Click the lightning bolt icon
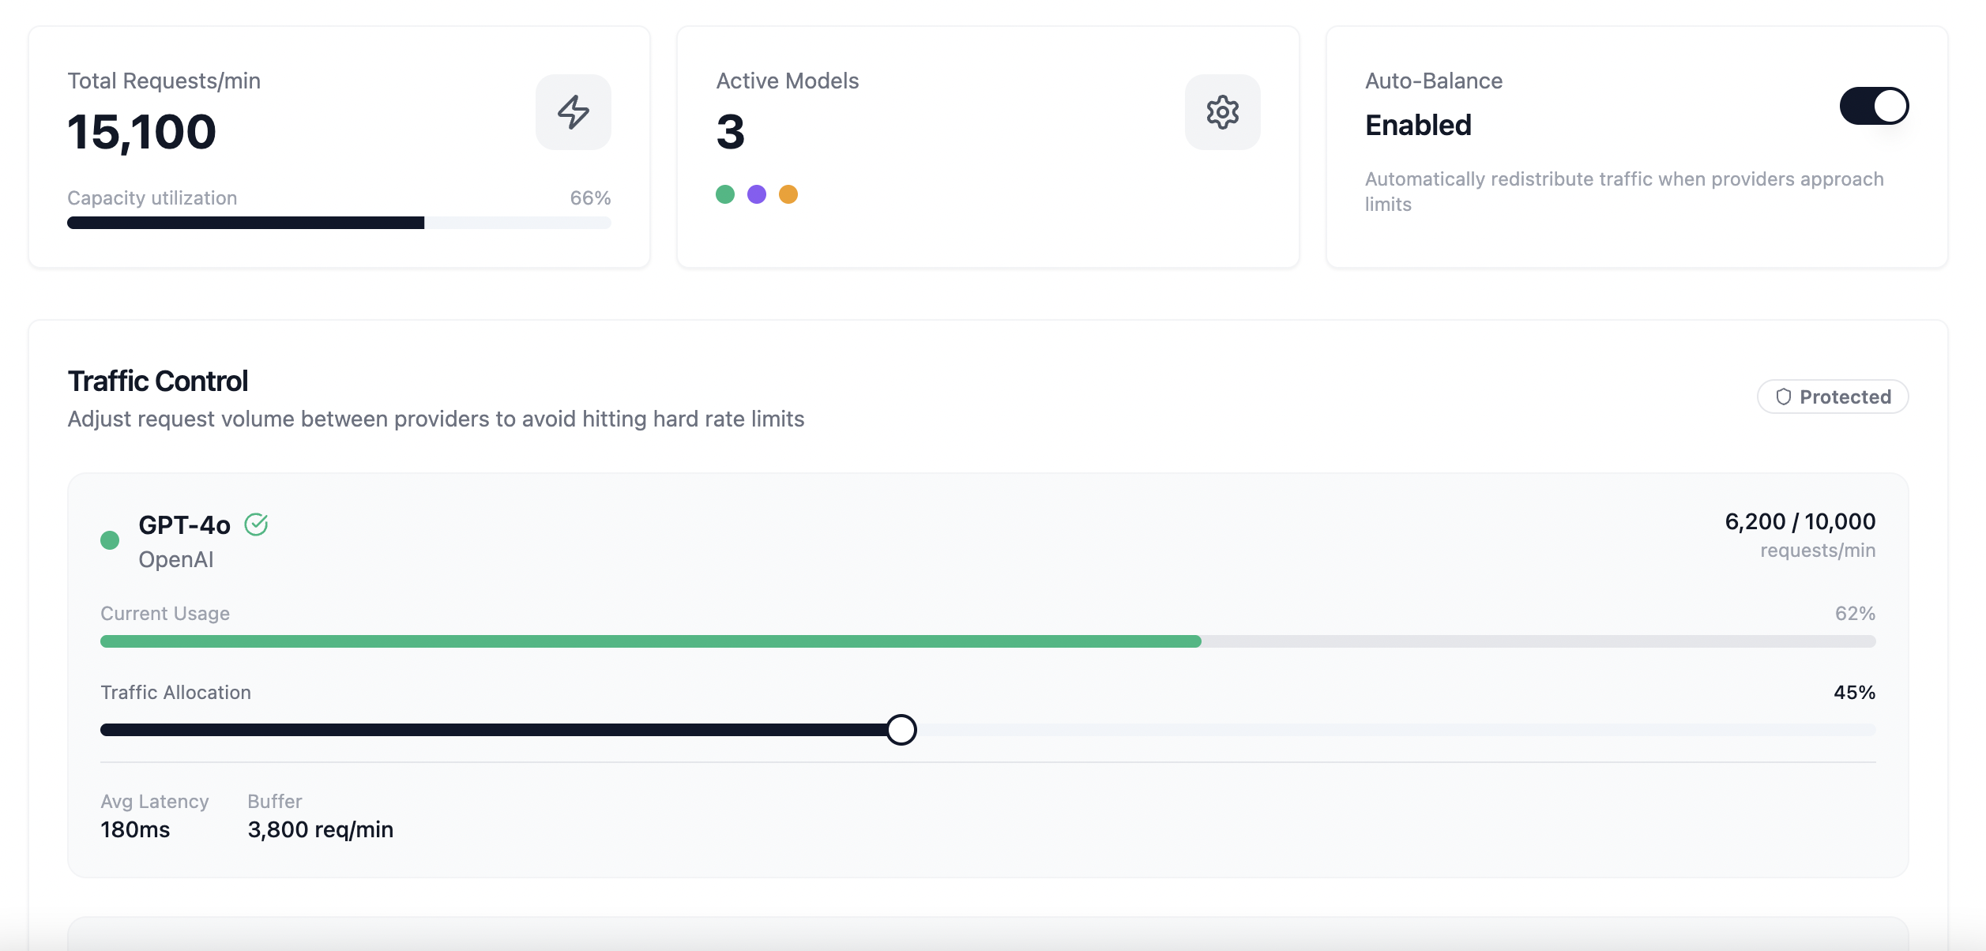This screenshot has height=951, width=1986. pyautogui.click(x=573, y=112)
